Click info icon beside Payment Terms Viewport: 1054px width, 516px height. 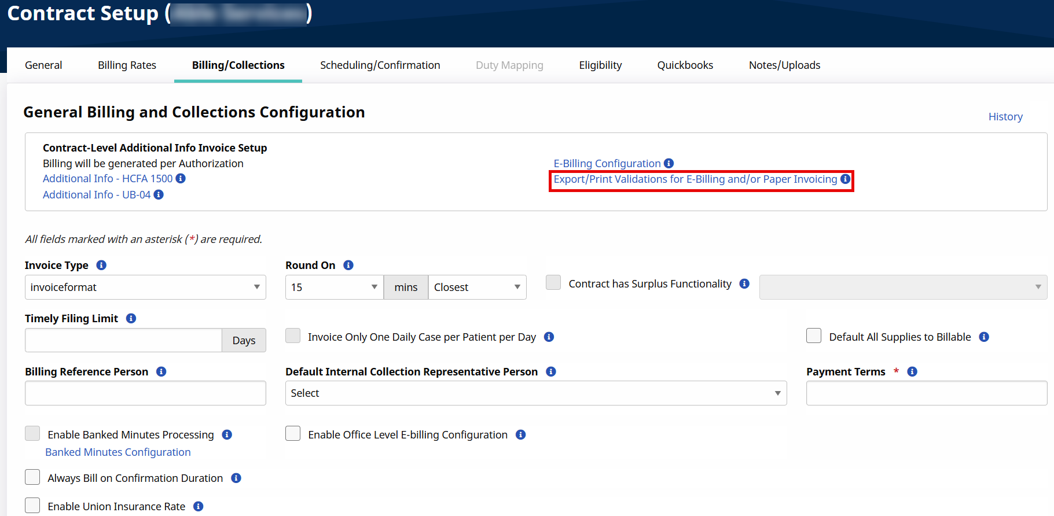click(x=912, y=372)
